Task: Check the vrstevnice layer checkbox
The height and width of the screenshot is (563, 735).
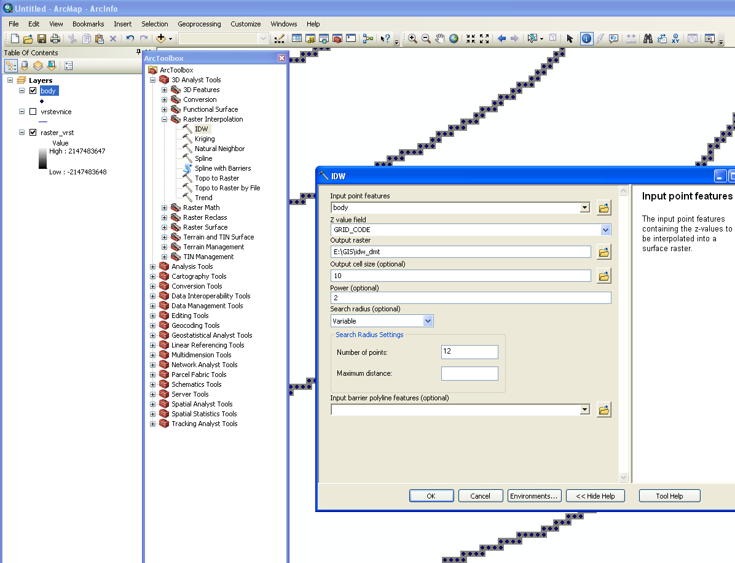Action: point(33,112)
